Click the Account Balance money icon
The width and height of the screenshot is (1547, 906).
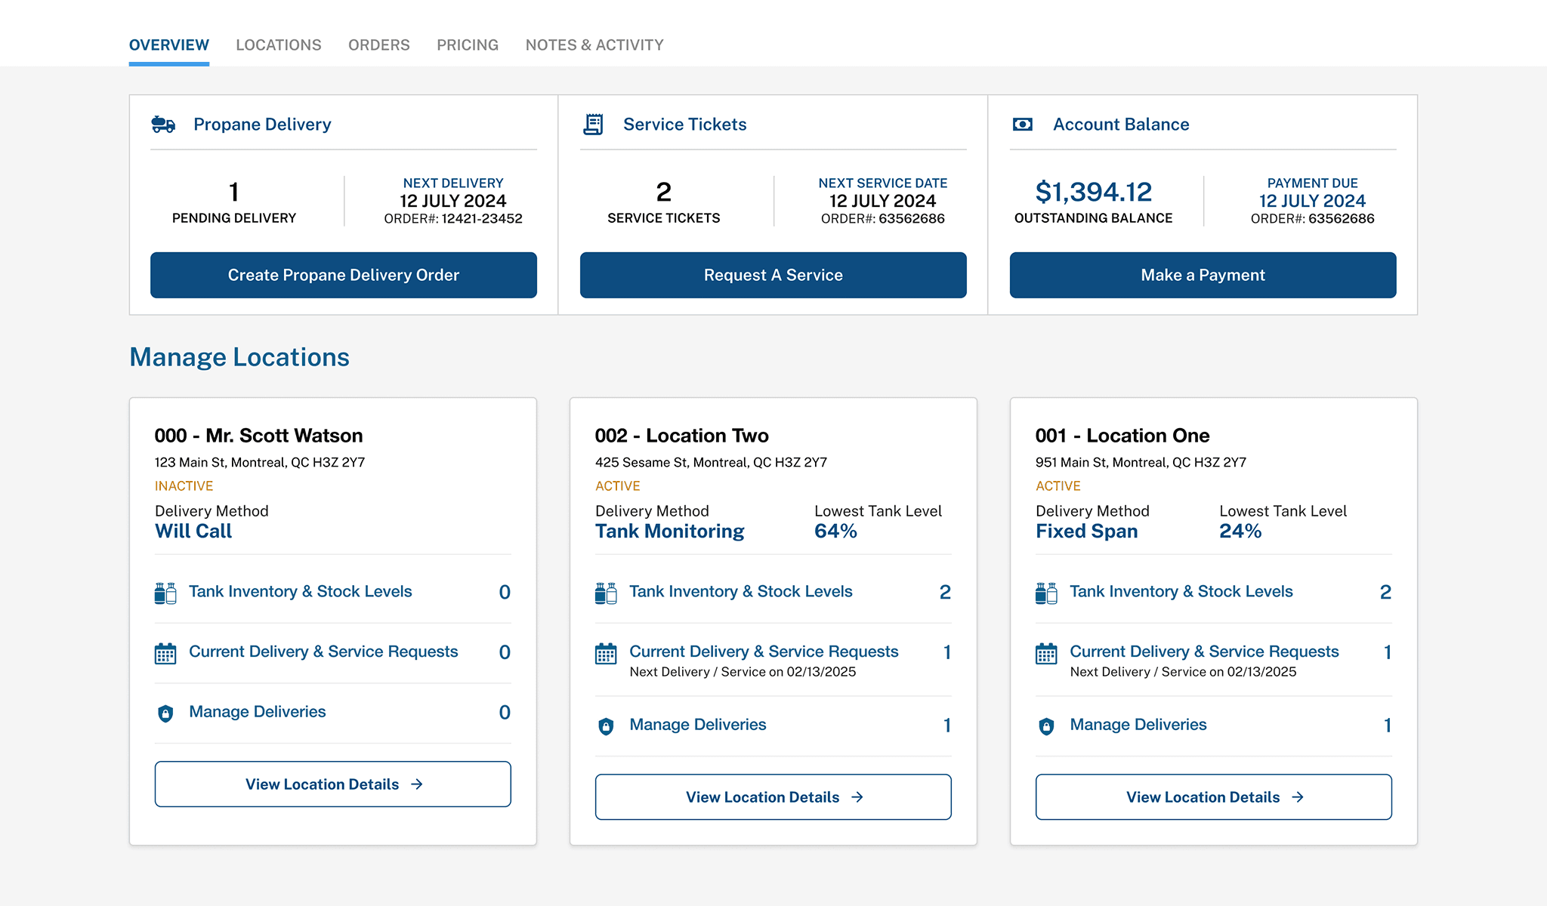click(1022, 125)
